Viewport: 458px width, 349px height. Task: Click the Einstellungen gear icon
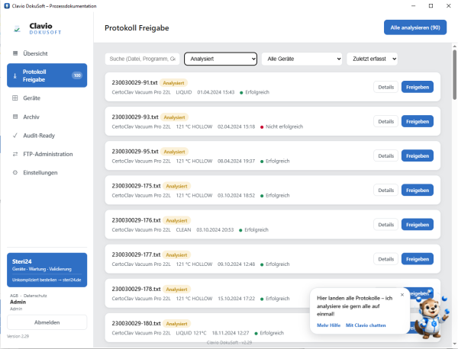pos(15,173)
